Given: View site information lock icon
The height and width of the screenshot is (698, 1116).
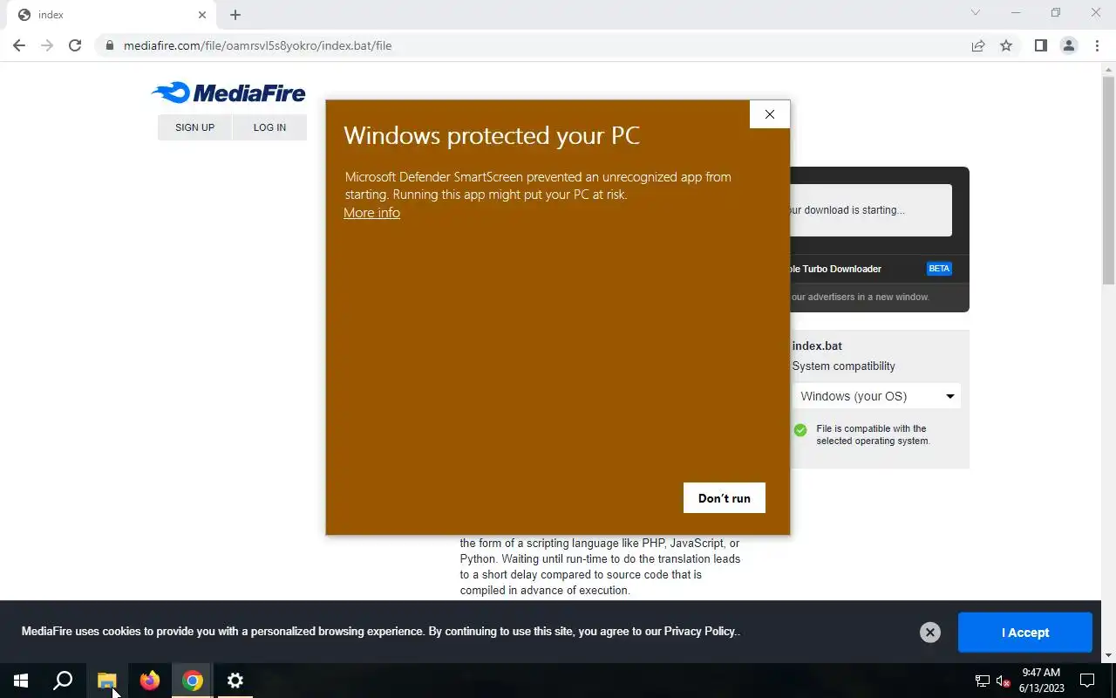Looking at the screenshot, I should coord(110,45).
